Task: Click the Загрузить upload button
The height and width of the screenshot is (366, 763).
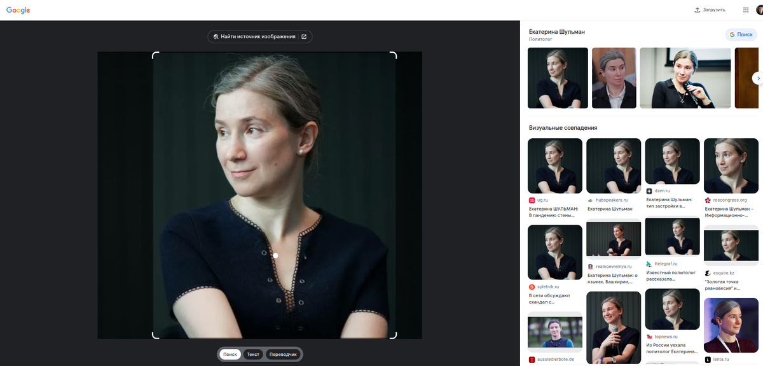Action: pos(710,10)
